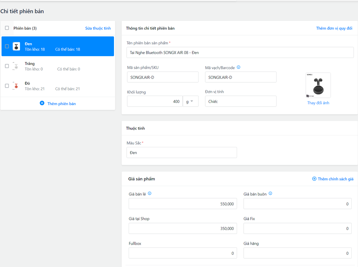Click Thêm chính sách giá link text
358x267 pixels.
pyautogui.click(x=336, y=179)
